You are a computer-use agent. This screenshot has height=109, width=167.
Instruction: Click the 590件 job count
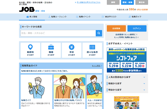tap(132, 9)
